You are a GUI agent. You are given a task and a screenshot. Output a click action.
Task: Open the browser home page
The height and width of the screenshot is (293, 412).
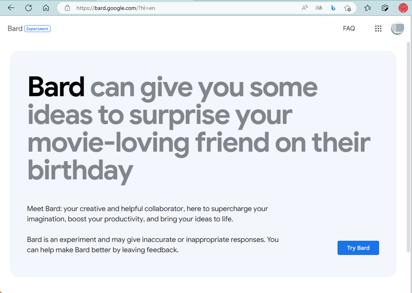click(46, 8)
